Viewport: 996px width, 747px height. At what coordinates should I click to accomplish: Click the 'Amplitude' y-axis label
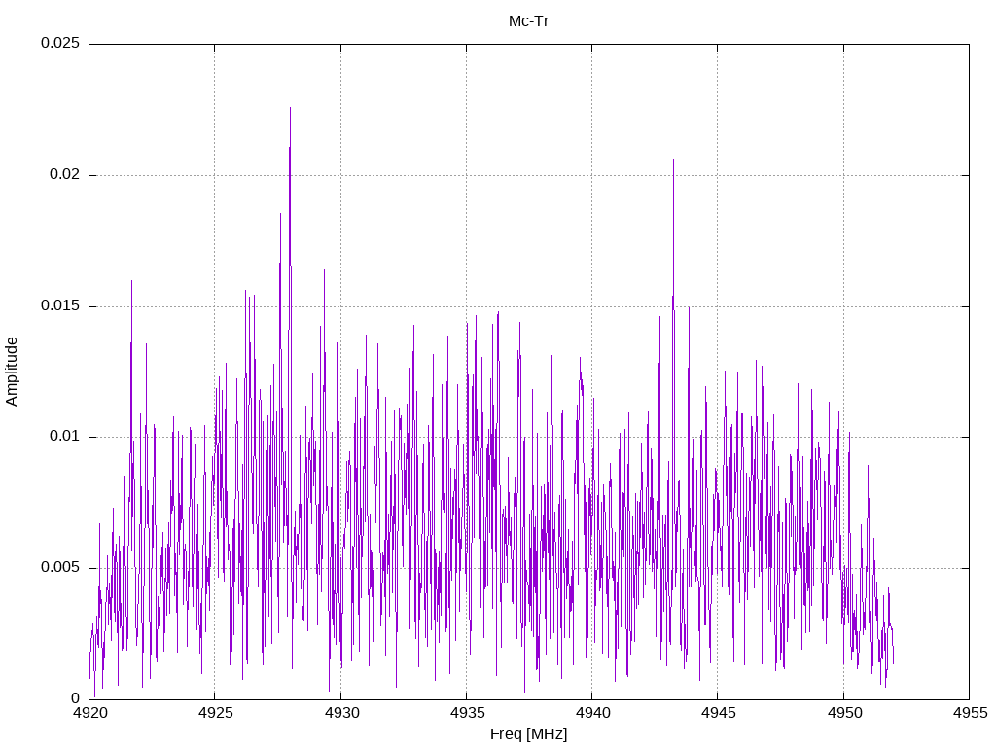pos(12,372)
